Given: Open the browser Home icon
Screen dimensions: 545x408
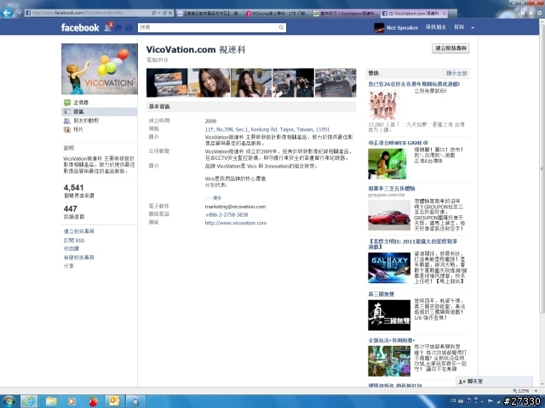Looking at the screenshot, I should tap(522, 14).
